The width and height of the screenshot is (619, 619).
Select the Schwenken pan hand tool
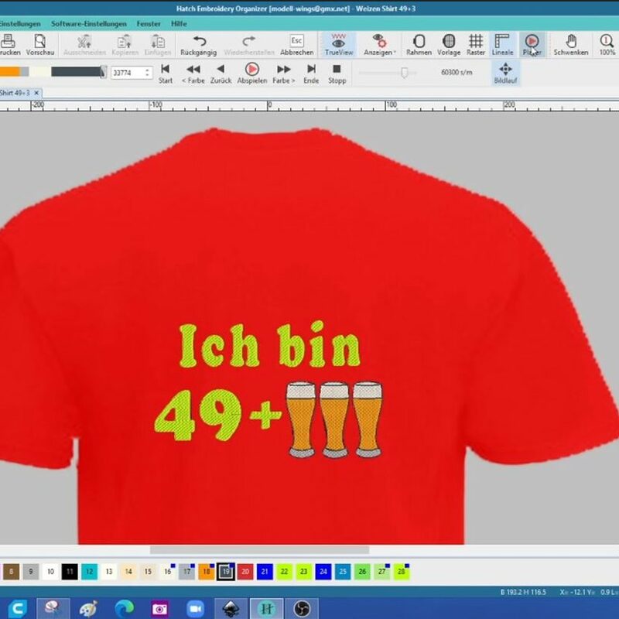(x=571, y=41)
